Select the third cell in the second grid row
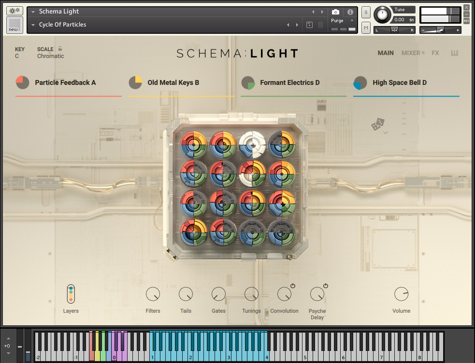Image resolution: width=475 pixels, height=363 pixels. [x=252, y=174]
